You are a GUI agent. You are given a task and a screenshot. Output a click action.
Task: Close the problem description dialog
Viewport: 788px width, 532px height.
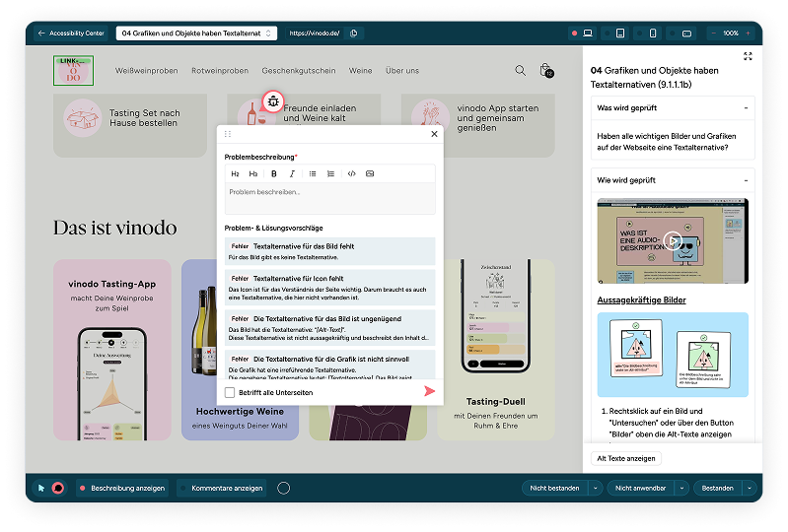pyautogui.click(x=434, y=134)
